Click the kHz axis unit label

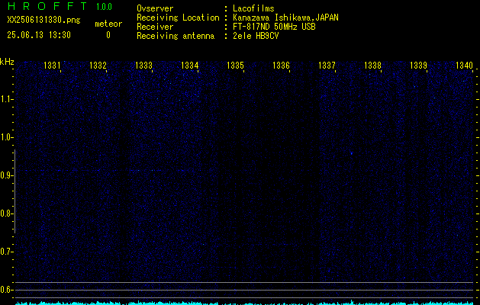[7, 62]
